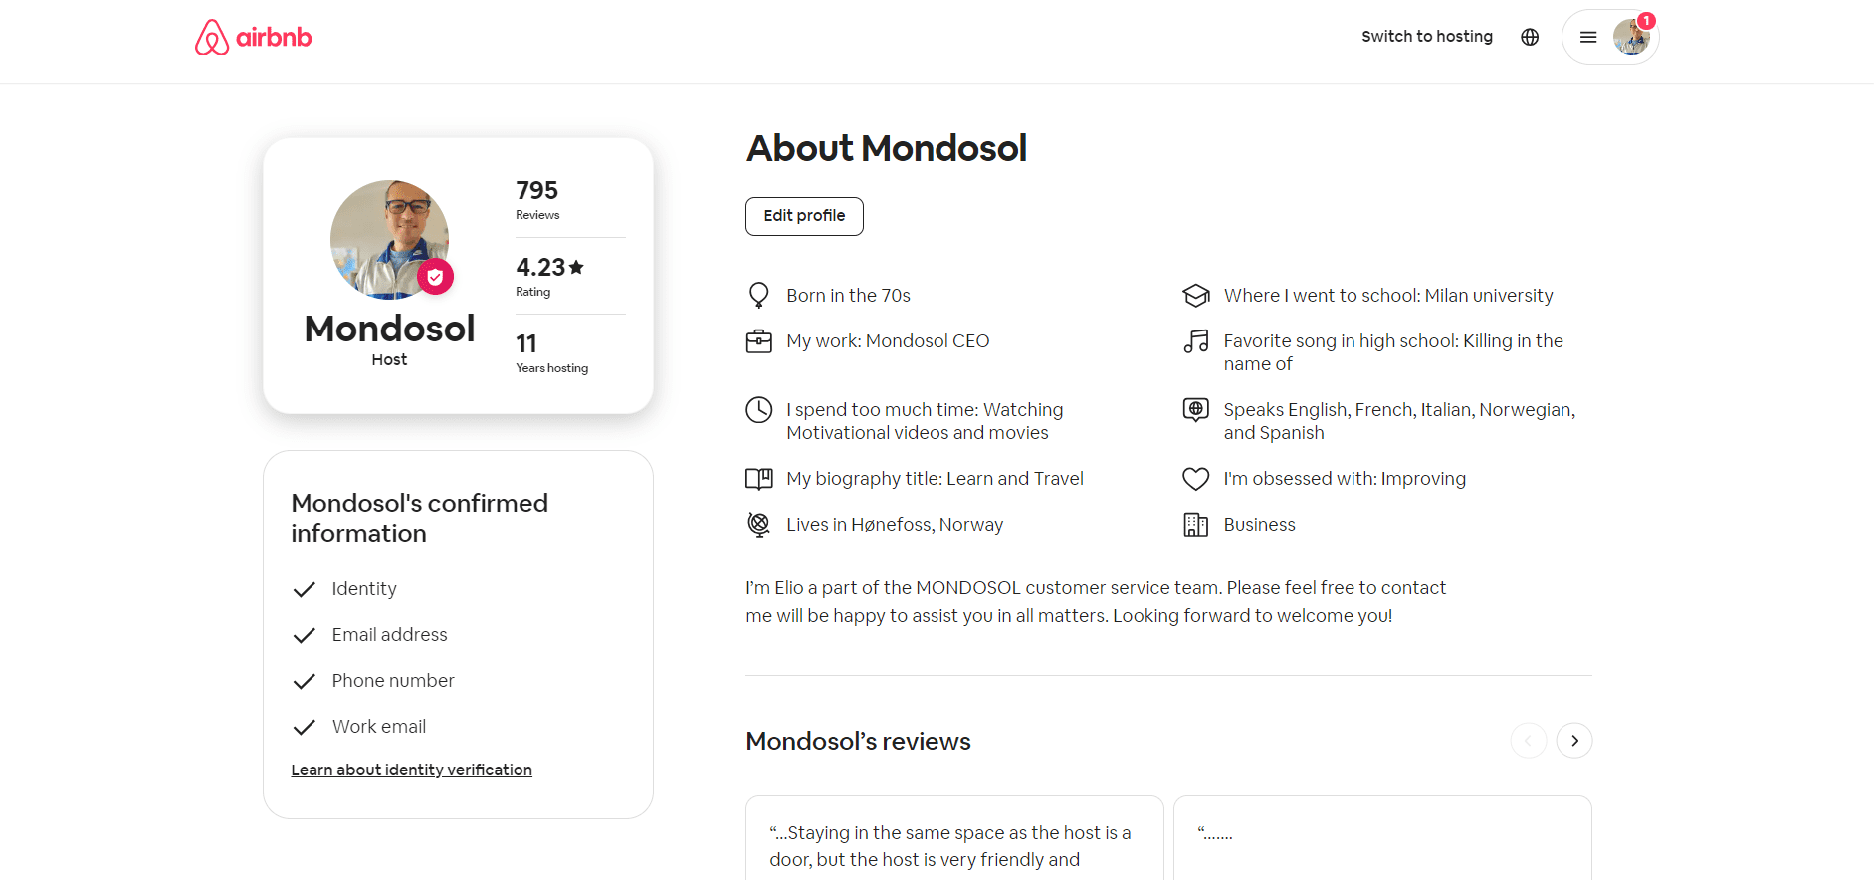Click the Airbnb logo
The image size is (1874, 880).
[253, 37]
